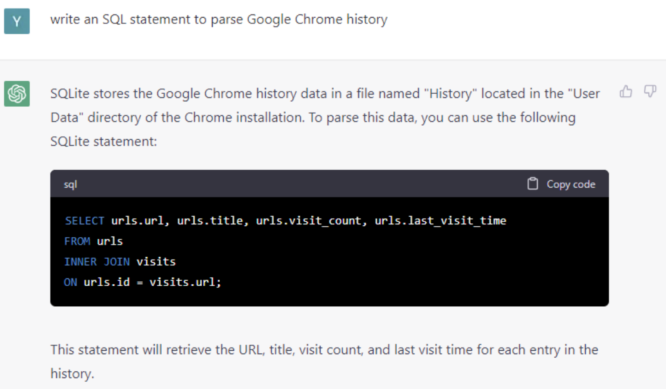Click the thumbs up icon on the response
Image resolution: width=666 pixels, height=389 pixels.
click(626, 91)
